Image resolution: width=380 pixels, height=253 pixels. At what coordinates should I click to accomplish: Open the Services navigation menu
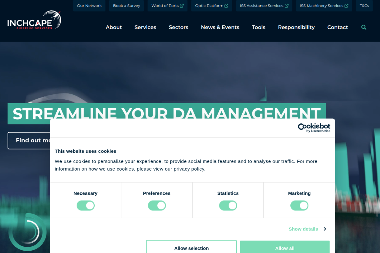tap(145, 27)
